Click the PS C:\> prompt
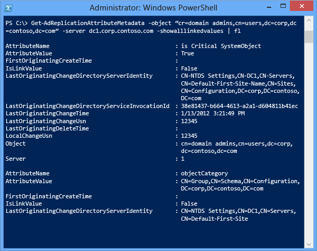This screenshot has width=317, height=251. 16,24
